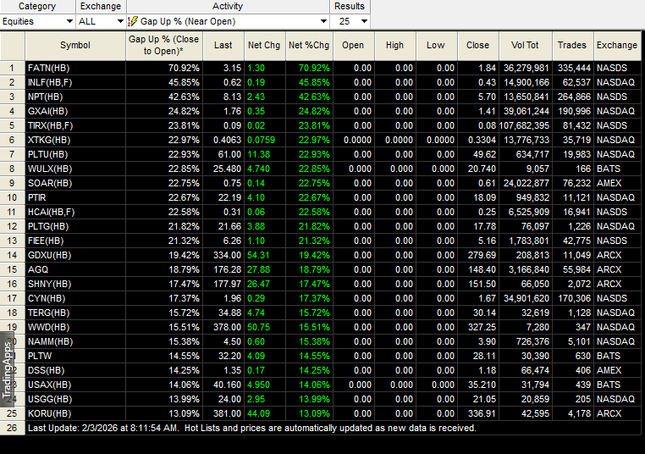645x454 pixels.
Task: Select the PLTU(HB) symbol cell
Action: [75, 154]
